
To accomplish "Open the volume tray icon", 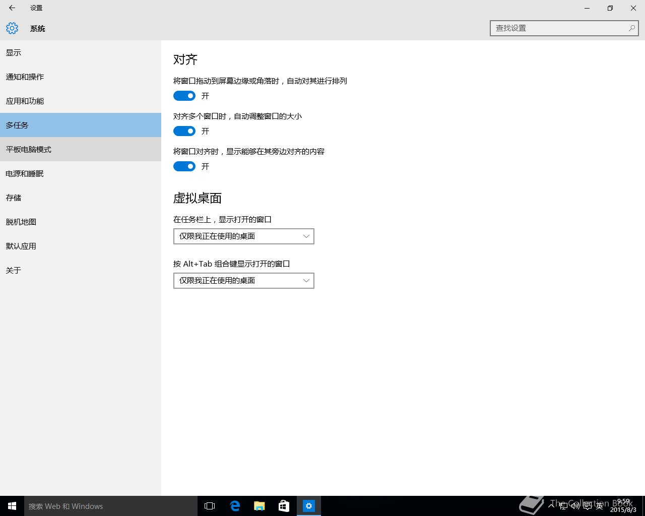I will tap(575, 506).
